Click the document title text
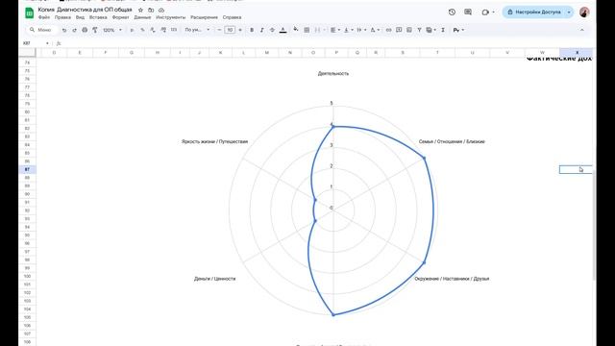The width and height of the screenshot is (615, 346). click(x=85, y=10)
